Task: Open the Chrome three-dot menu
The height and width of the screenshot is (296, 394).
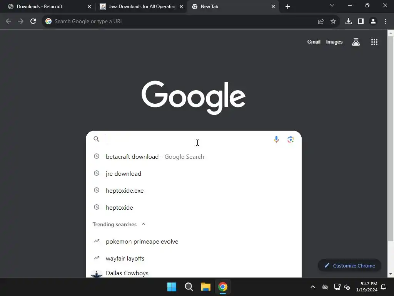Action: pyautogui.click(x=386, y=22)
